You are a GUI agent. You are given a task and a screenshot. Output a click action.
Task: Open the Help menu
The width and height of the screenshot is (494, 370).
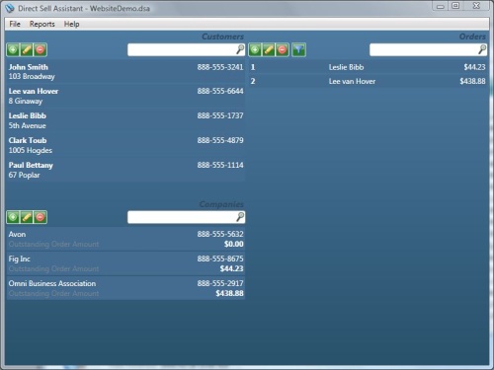pyautogui.click(x=71, y=24)
